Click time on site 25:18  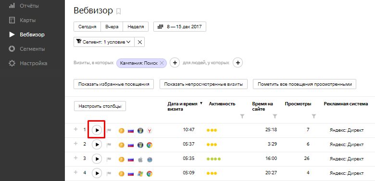pos(271,130)
